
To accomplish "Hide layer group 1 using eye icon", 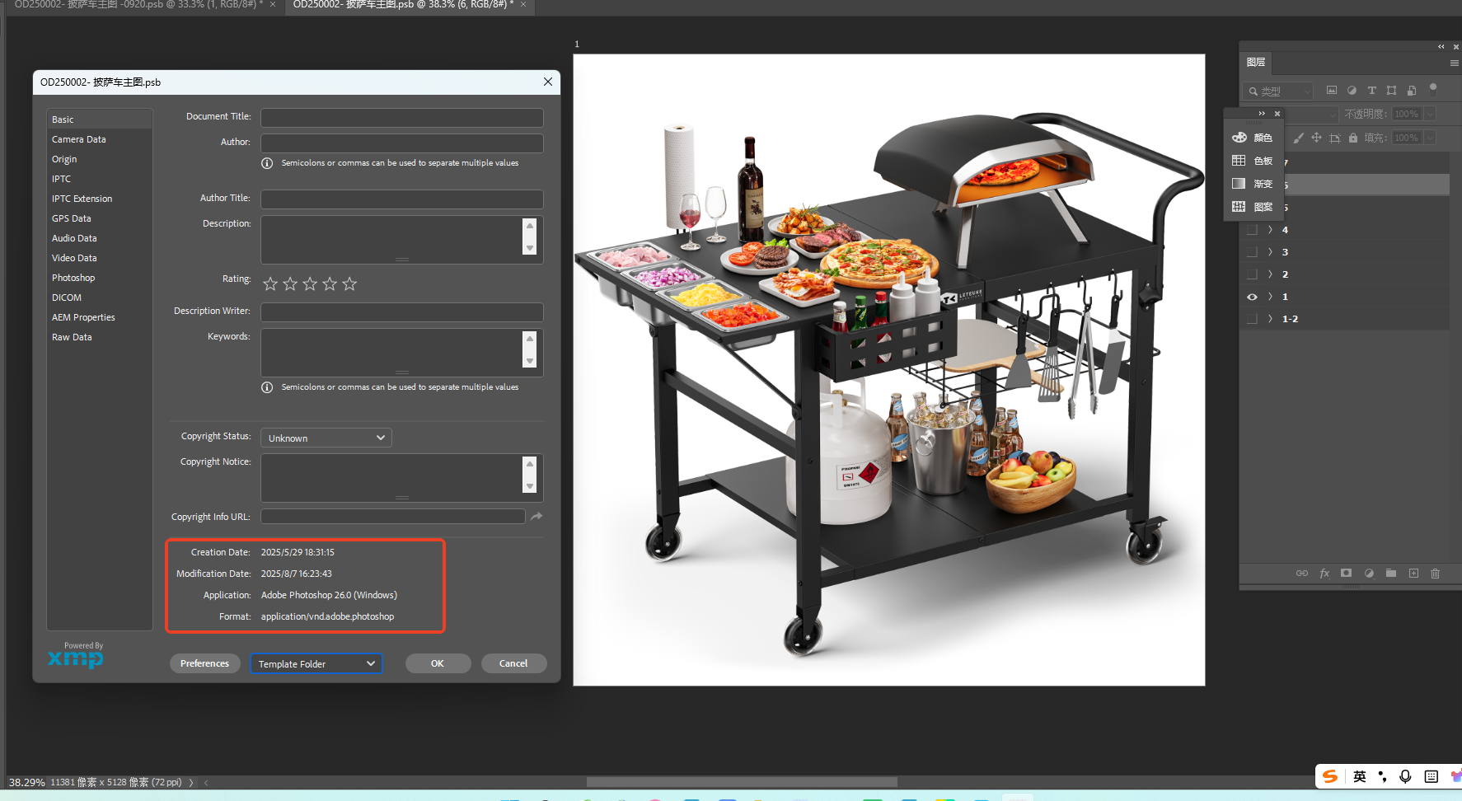I will [1252, 297].
